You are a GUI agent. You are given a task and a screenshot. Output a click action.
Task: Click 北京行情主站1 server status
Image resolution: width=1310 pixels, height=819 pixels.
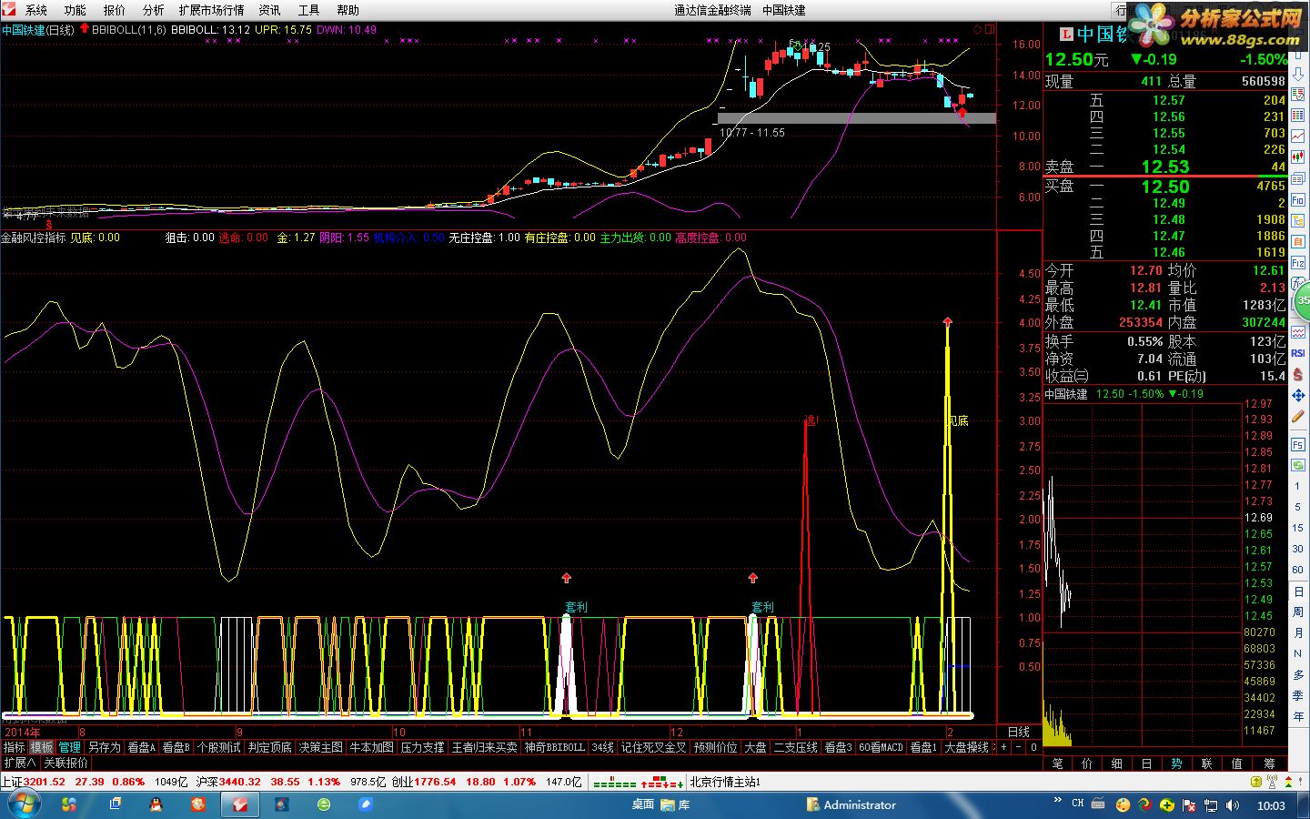pyautogui.click(x=725, y=782)
